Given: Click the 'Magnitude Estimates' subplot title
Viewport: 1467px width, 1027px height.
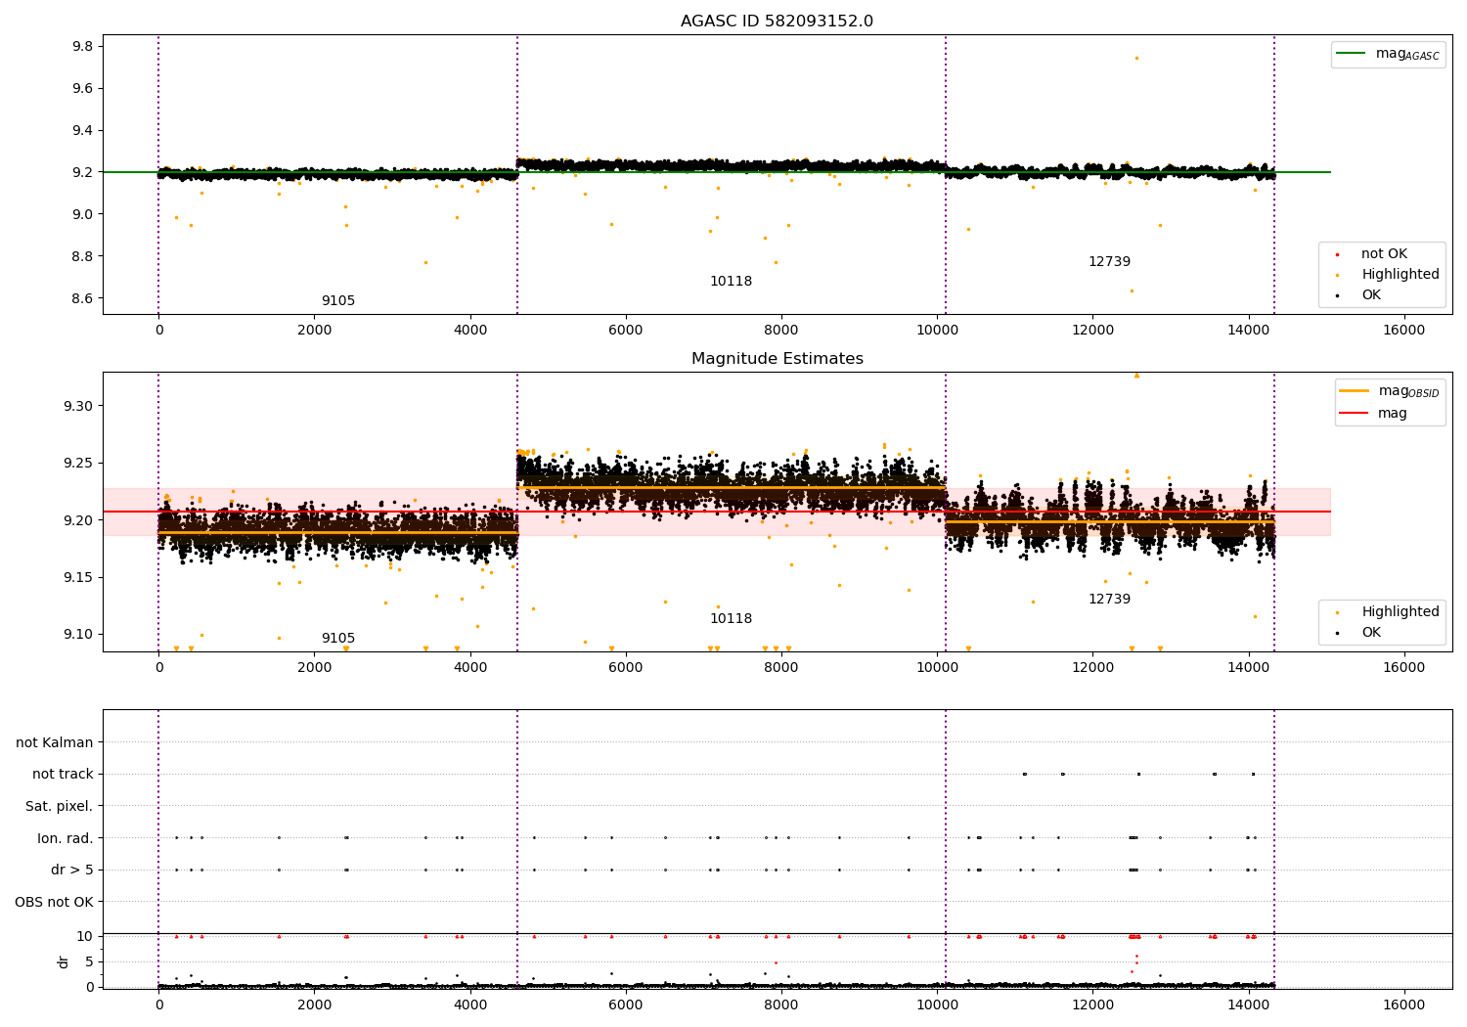Looking at the screenshot, I should 777,359.
